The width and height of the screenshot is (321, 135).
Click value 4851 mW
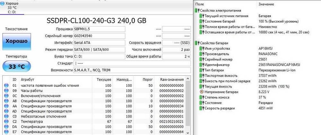[266, 108]
